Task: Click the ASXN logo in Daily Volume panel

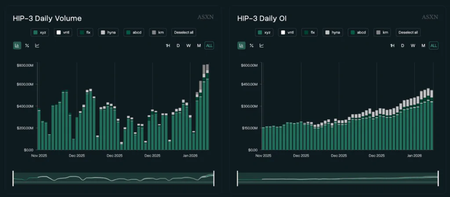Action: (x=205, y=17)
